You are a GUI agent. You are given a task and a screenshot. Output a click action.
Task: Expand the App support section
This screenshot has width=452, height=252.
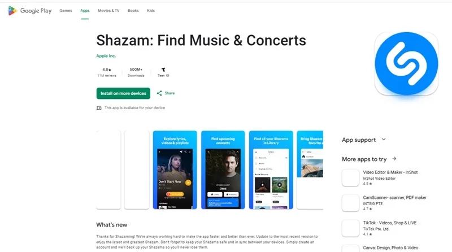[x=384, y=140]
